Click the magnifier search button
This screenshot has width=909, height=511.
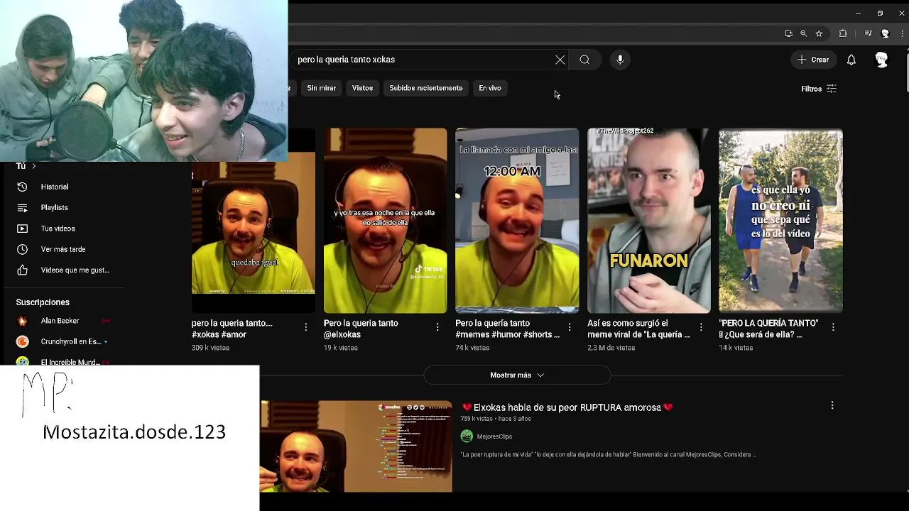click(x=584, y=60)
